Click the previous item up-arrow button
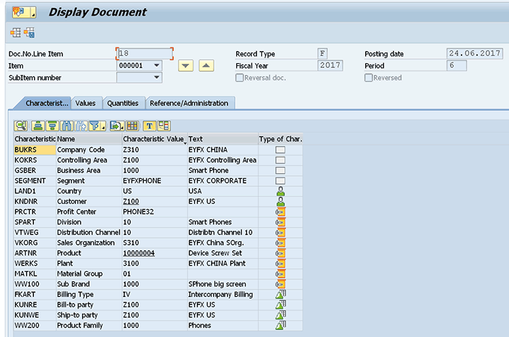This screenshot has width=509, height=337. (206, 66)
